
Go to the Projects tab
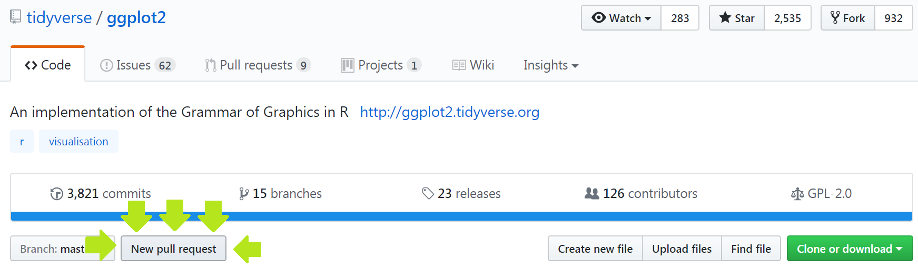381,65
